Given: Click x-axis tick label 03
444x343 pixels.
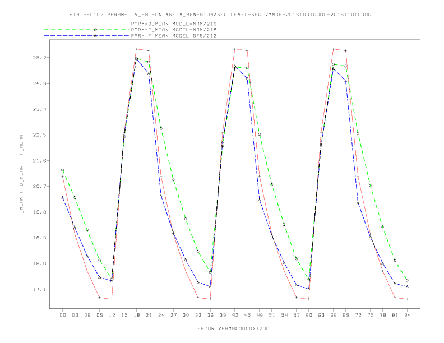Looking at the screenshot, I should (75, 315).
